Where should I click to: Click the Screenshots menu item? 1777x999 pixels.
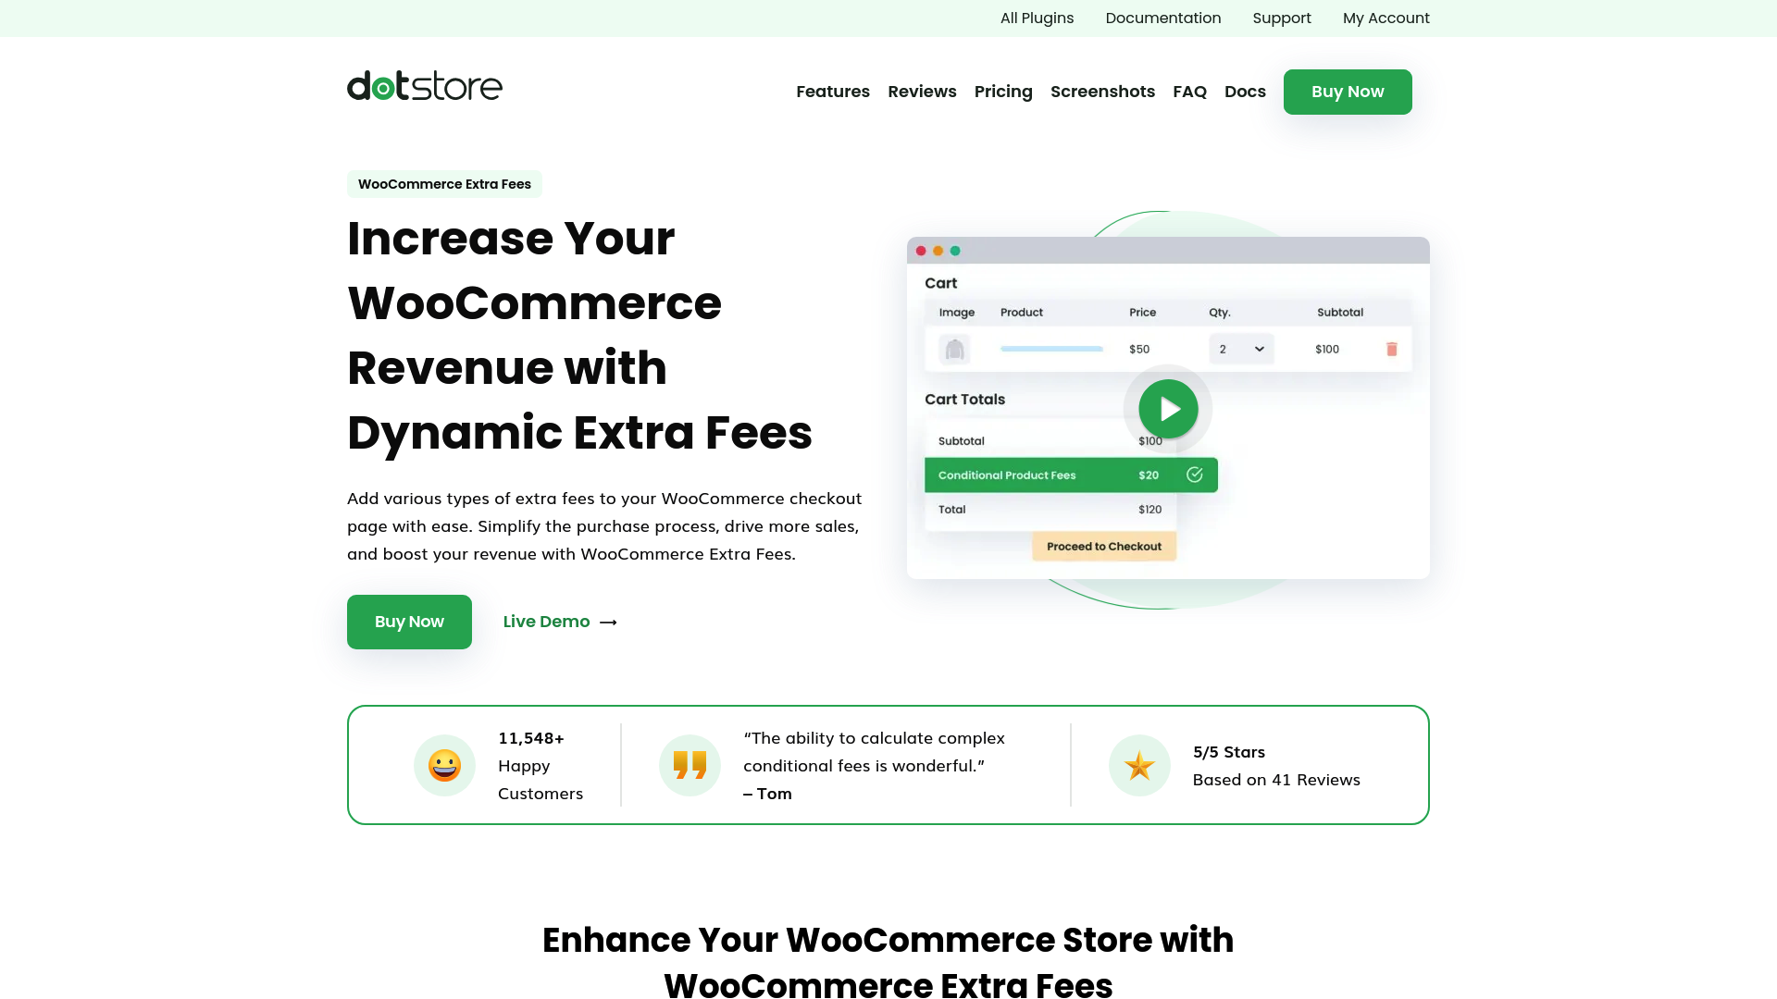(1102, 92)
